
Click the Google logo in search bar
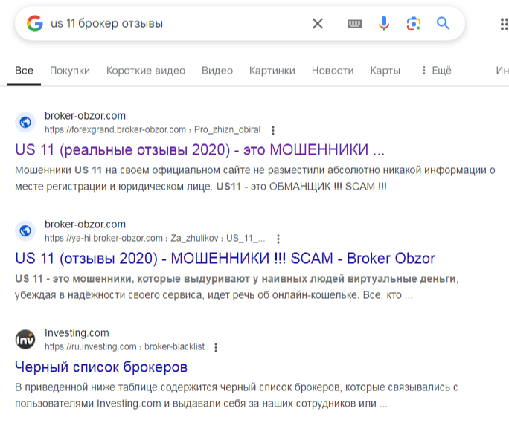coord(34,24)
